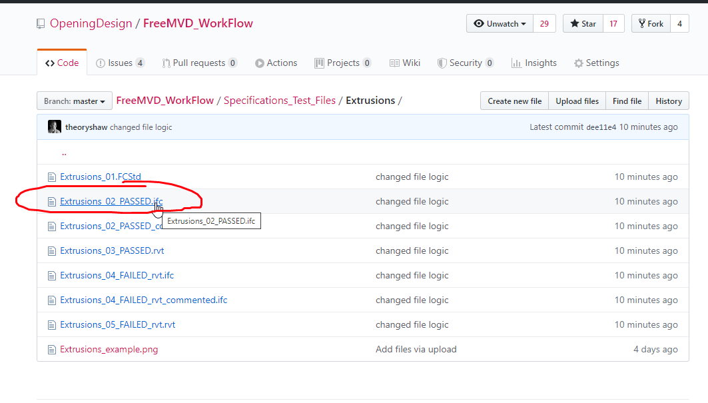The image size is (708, 403).
Task: Open the Projects tab
Action: coord(343,63)
